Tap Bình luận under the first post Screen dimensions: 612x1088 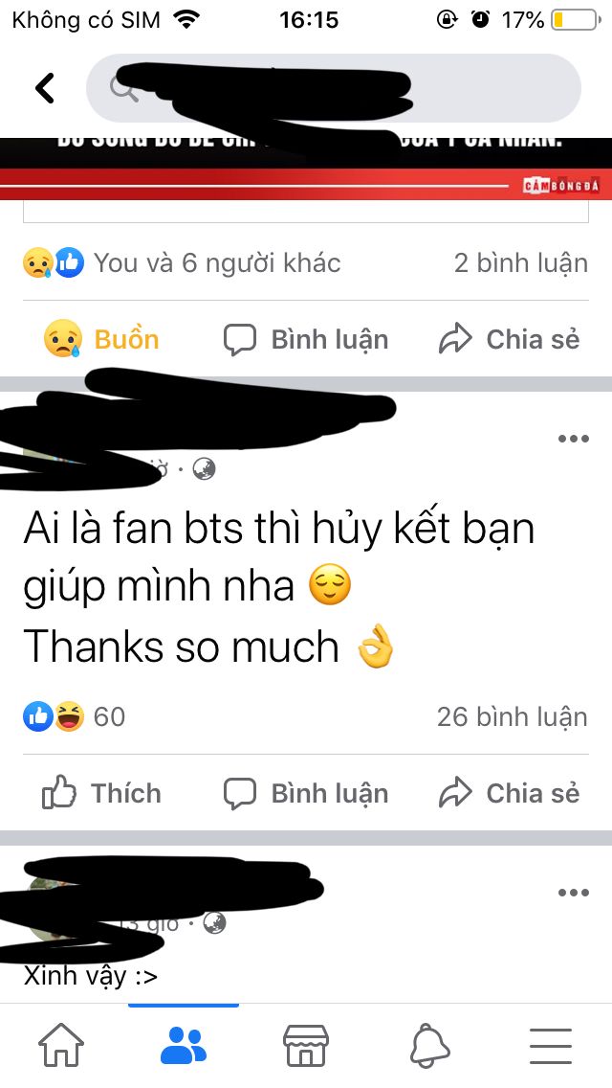(306, 339)
